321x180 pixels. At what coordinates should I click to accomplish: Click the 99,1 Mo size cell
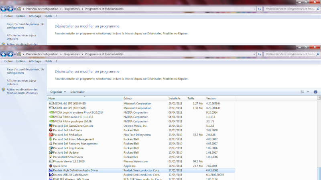(x=198, y=162)
